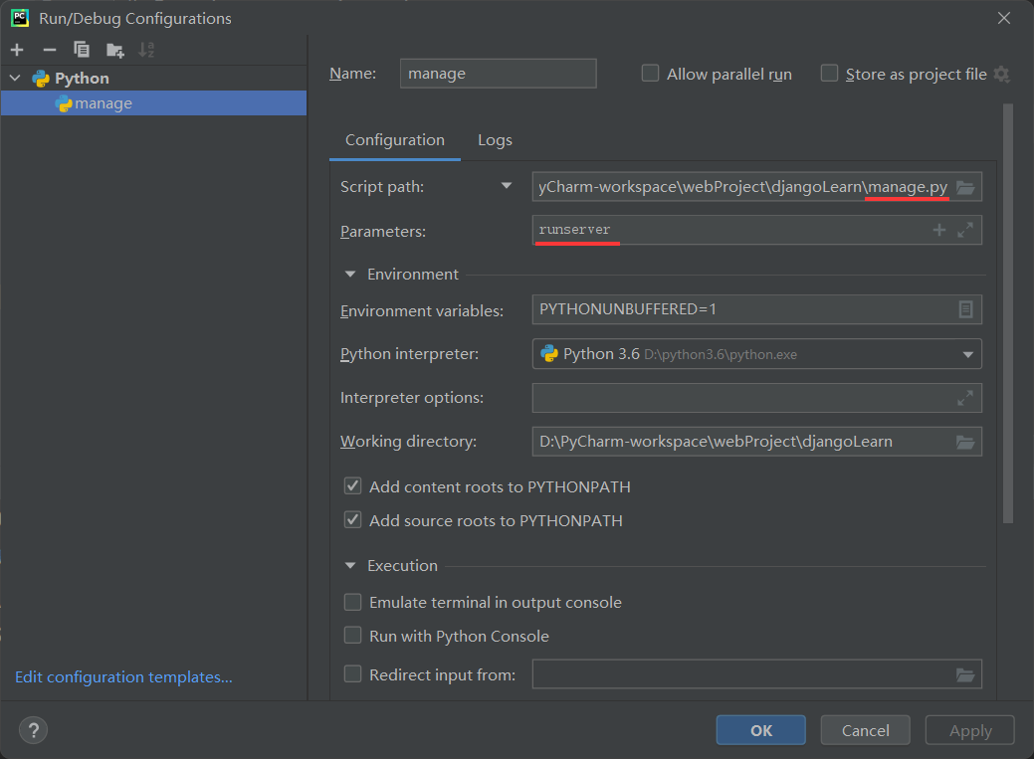This screenshot has width=1034, height=759.
Task: Collapse the Execution section
Action: (x=350, y=566)
